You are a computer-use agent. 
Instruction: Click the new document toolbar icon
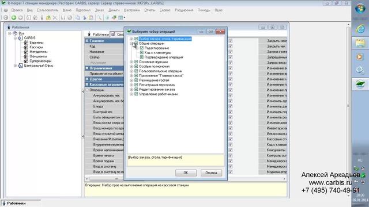point(28,18)
